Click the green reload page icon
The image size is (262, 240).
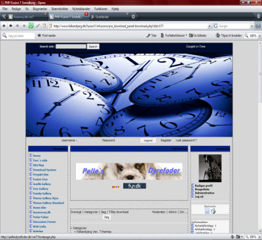(x=31, y=26)
